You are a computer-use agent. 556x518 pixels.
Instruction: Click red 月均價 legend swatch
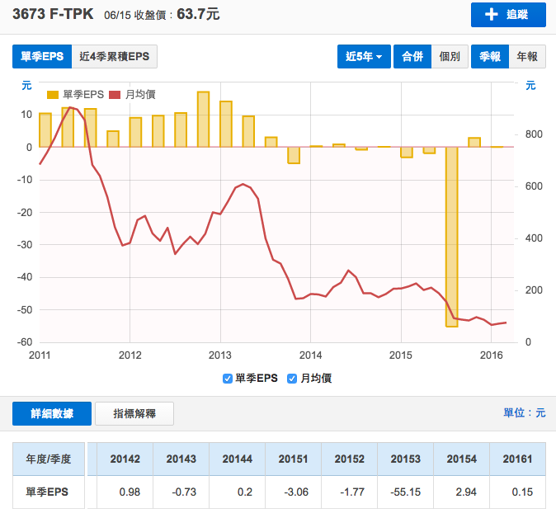(115, 94)
